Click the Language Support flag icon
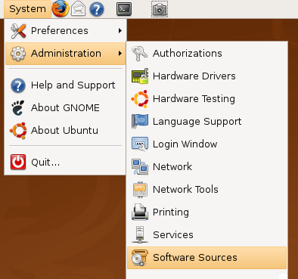298x279 pixels. point(140,122)
